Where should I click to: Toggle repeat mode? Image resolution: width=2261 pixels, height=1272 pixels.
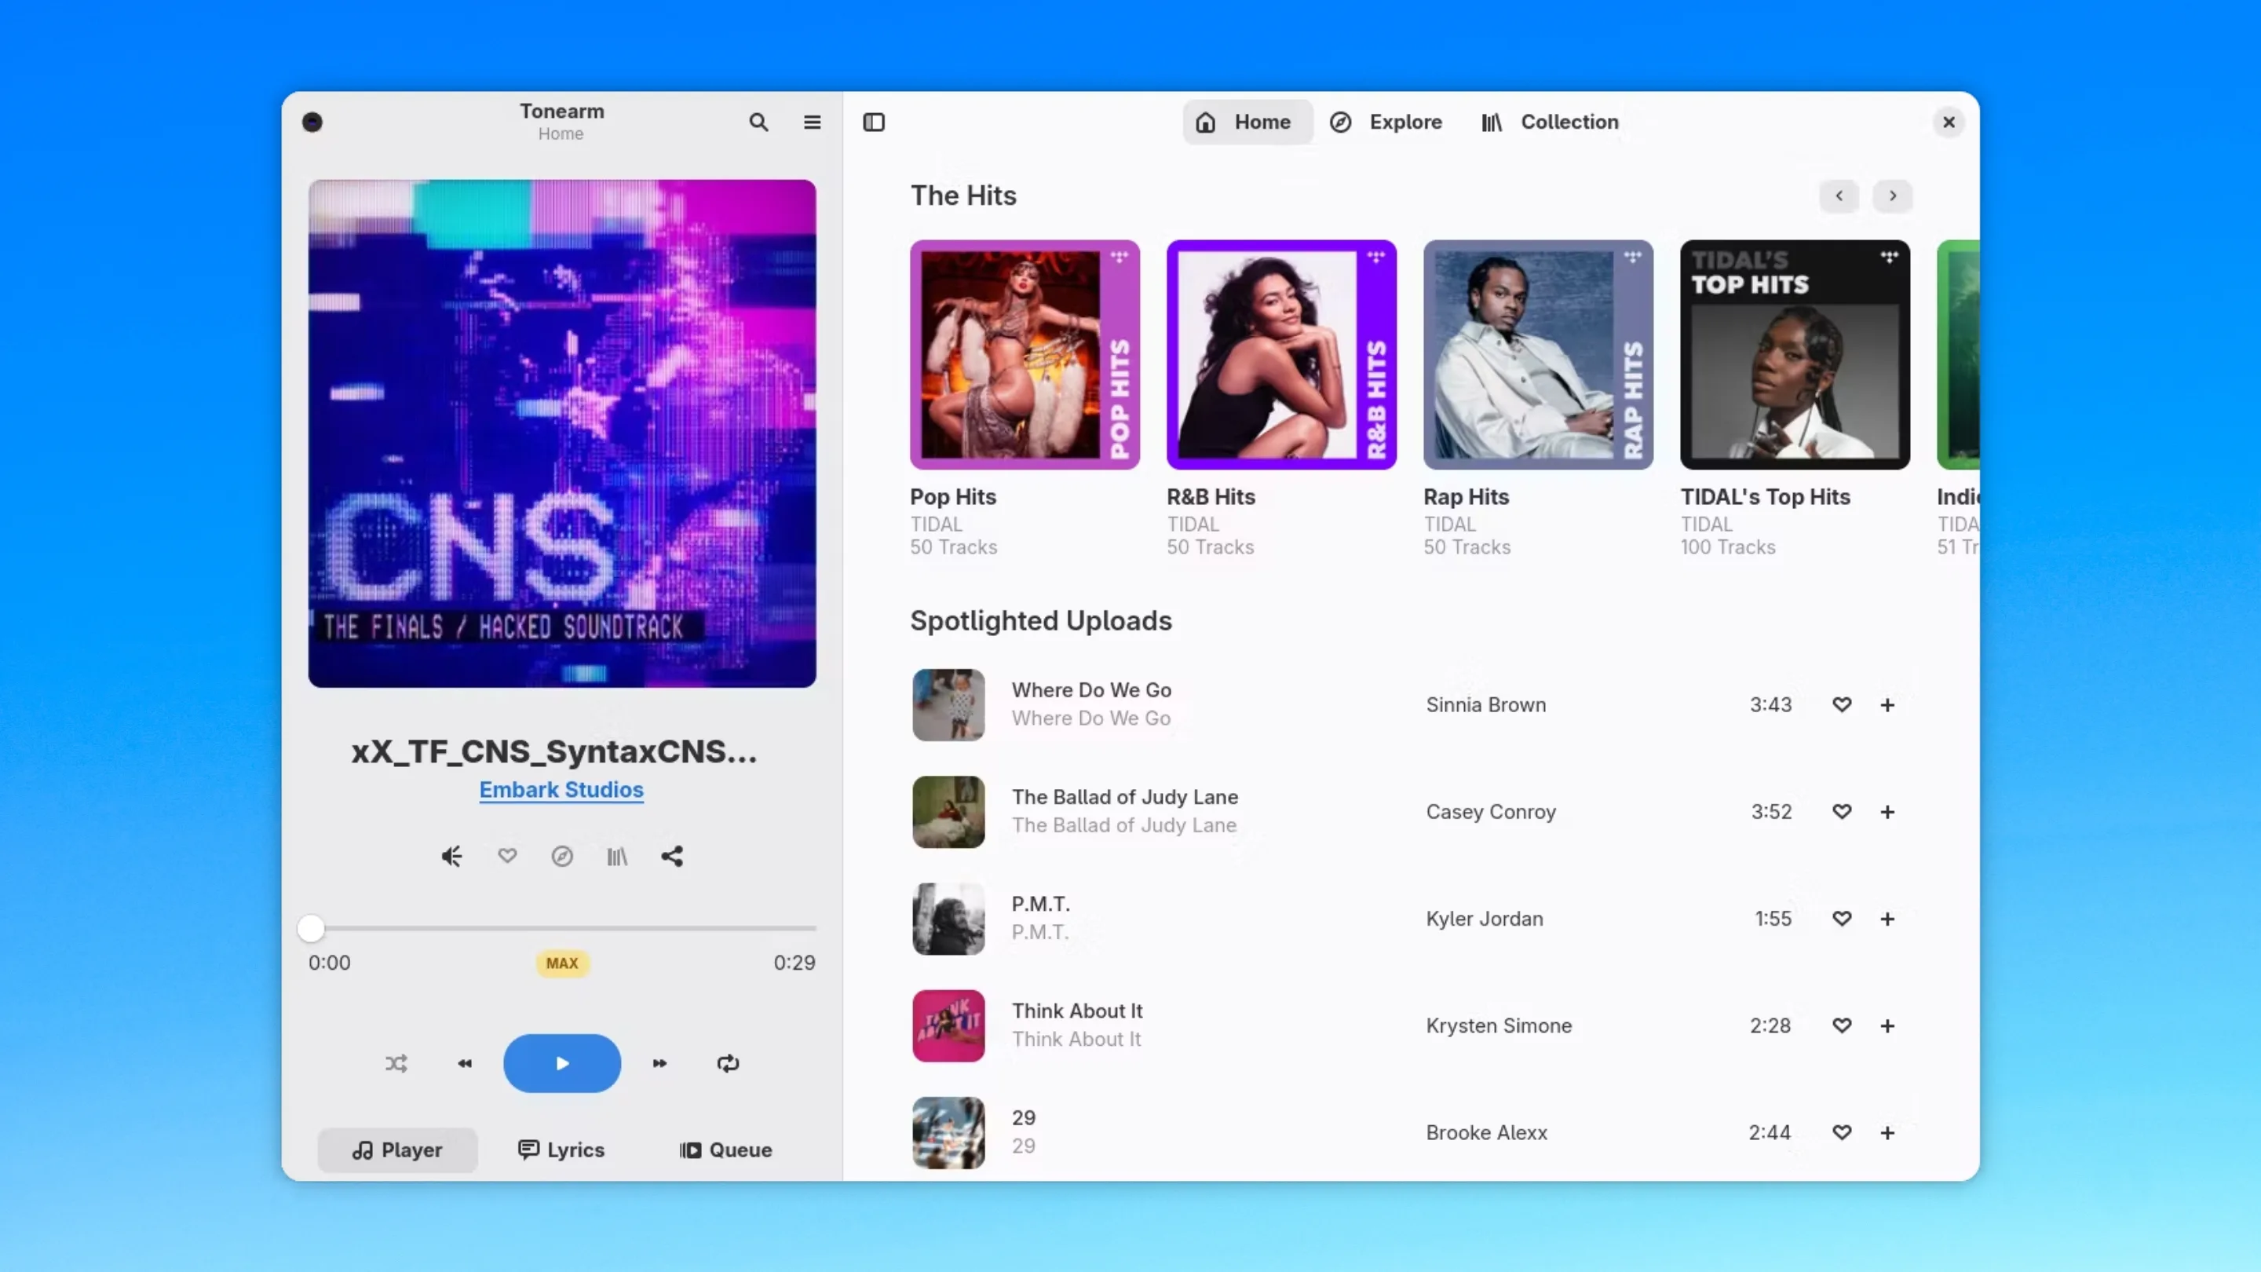(x=728, y=1063)
